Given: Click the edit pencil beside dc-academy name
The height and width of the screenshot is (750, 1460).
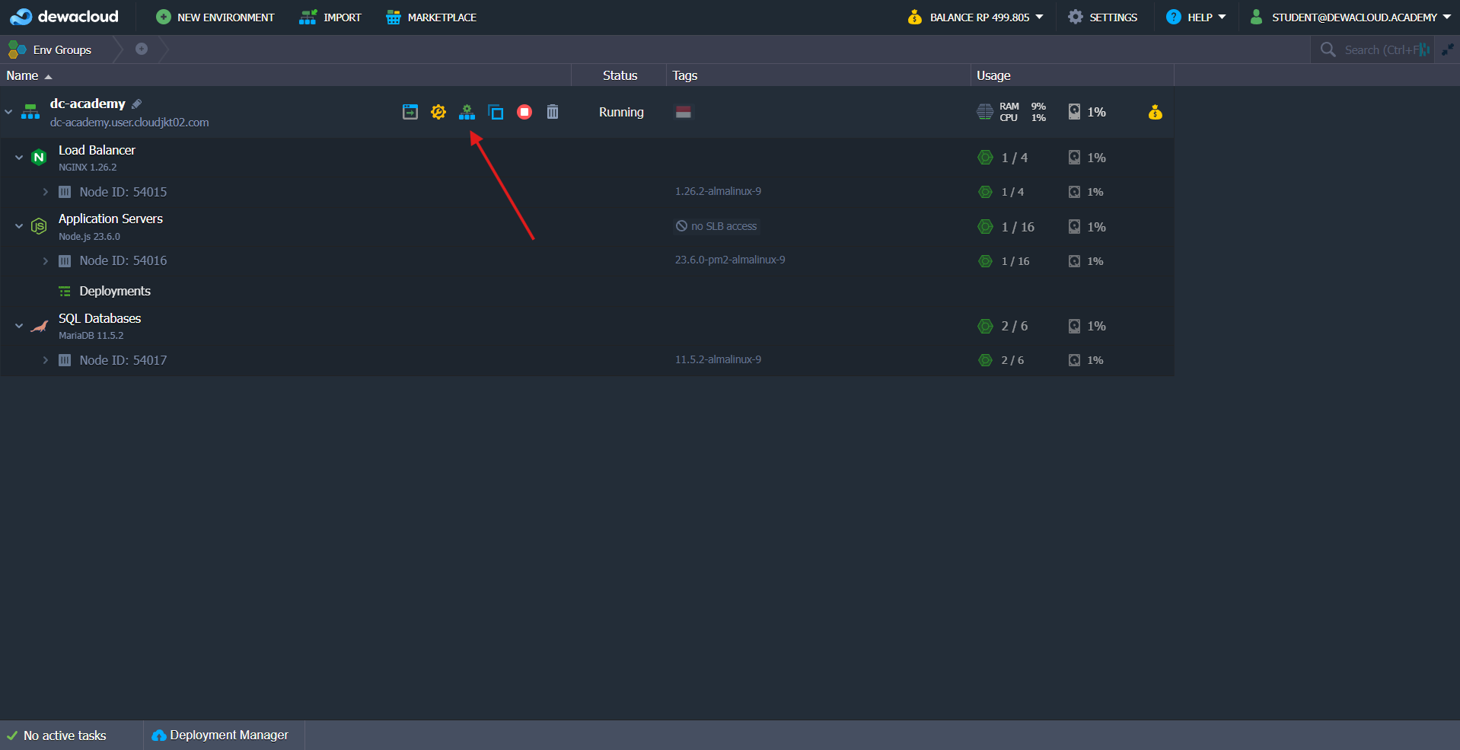Looking at the screenshot, I should tap(137, 104).
